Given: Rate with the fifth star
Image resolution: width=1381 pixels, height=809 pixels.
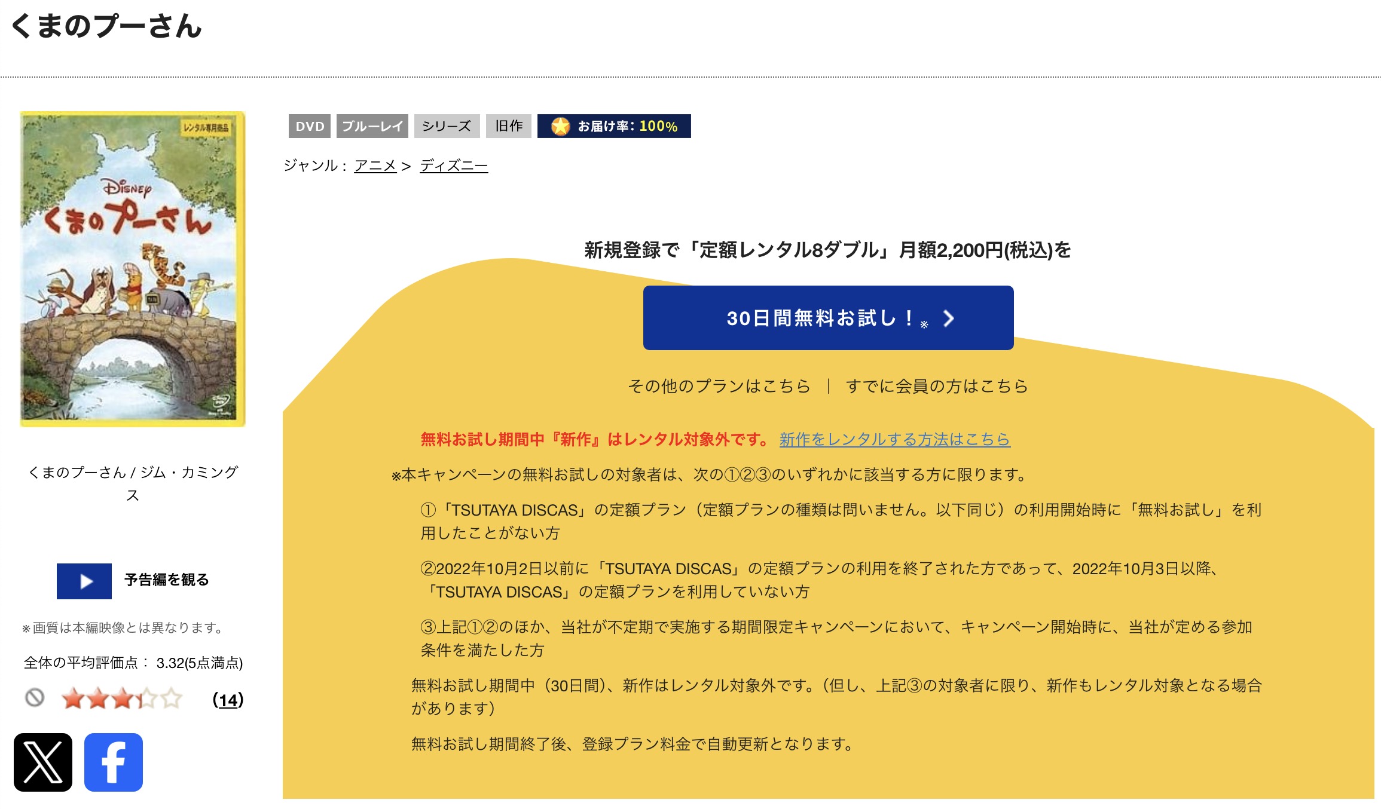Looking at the screenshot, I should [x=171, y=698].
